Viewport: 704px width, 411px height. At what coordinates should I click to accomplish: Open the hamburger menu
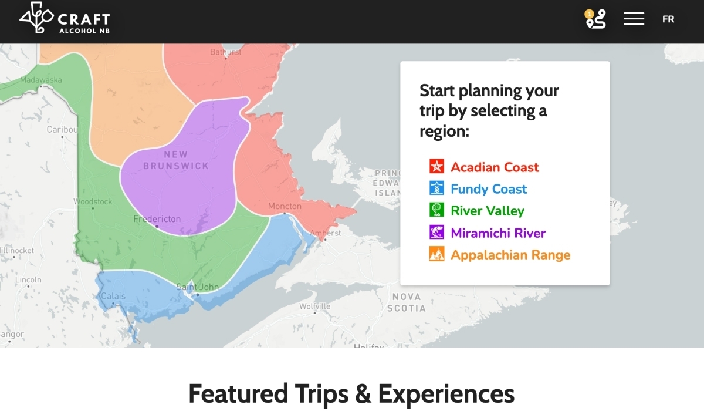click(634, 19)
